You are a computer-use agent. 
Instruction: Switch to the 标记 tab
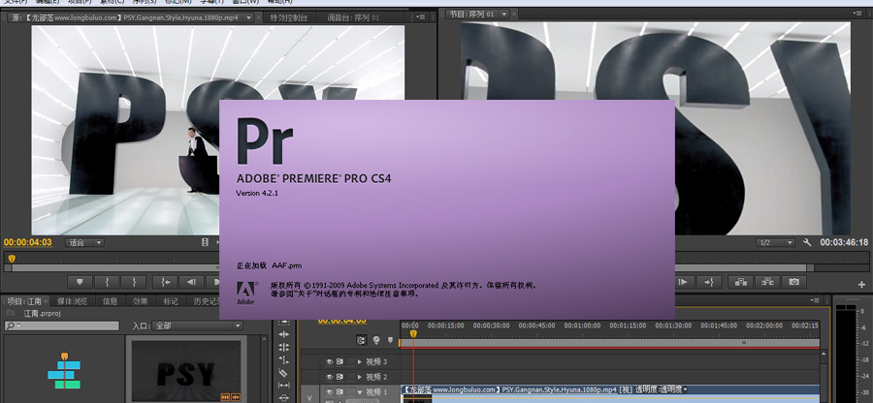[x=171, y=301]
